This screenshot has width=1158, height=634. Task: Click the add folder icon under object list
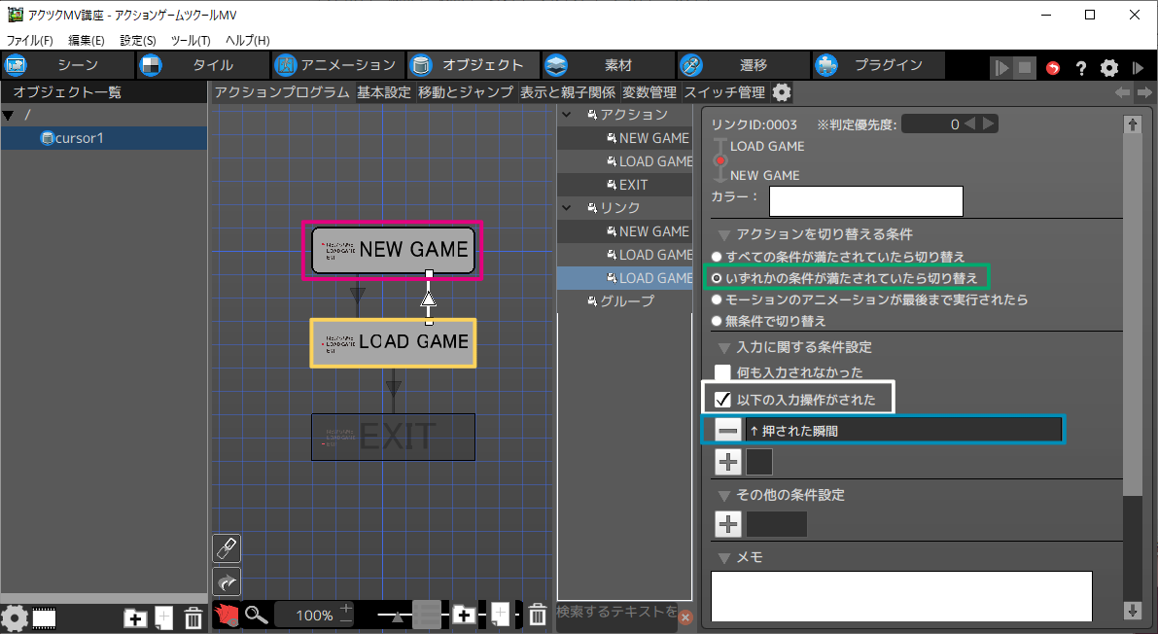coord(135,617)
